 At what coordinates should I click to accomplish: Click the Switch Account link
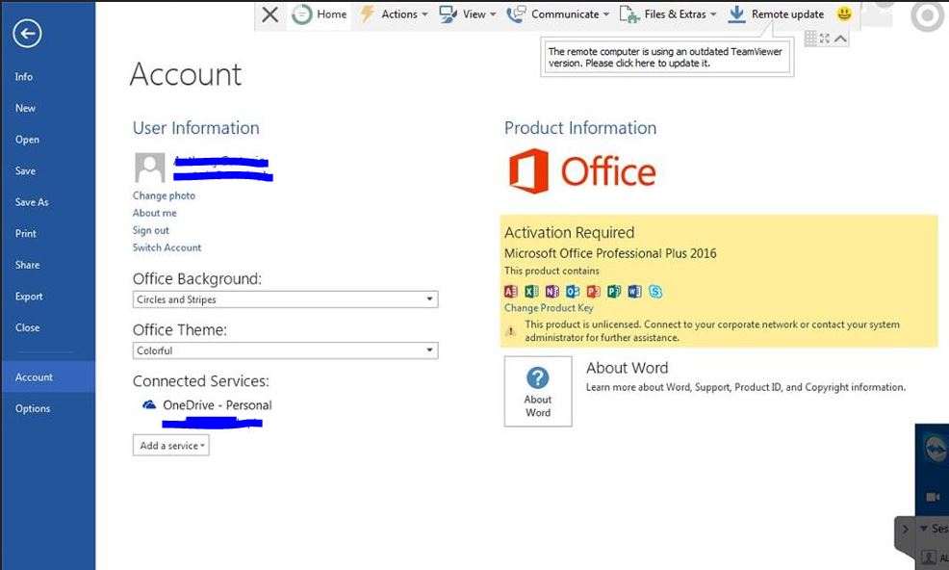coord(167,247)
